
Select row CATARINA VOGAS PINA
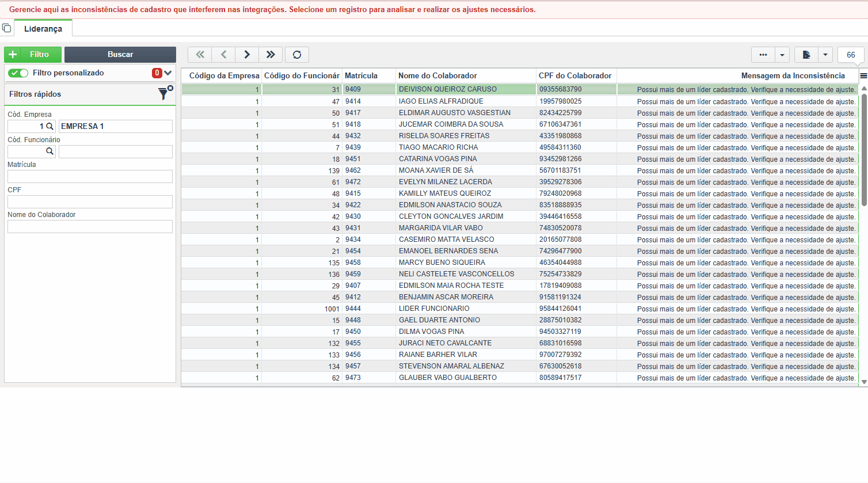[x=520, y=159]
